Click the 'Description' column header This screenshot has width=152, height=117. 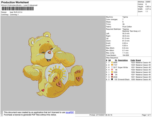point(123,60)
